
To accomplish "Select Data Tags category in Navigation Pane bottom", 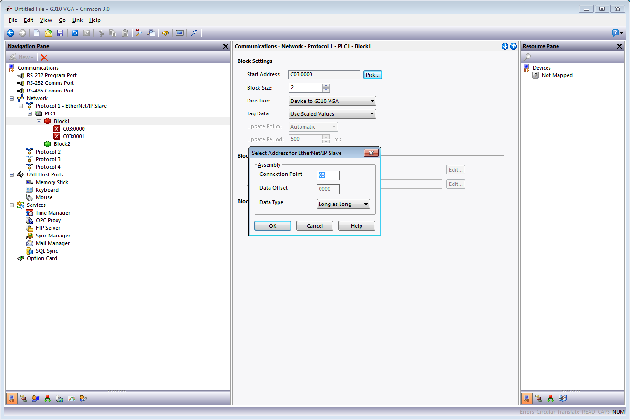I will coord(23,398).
